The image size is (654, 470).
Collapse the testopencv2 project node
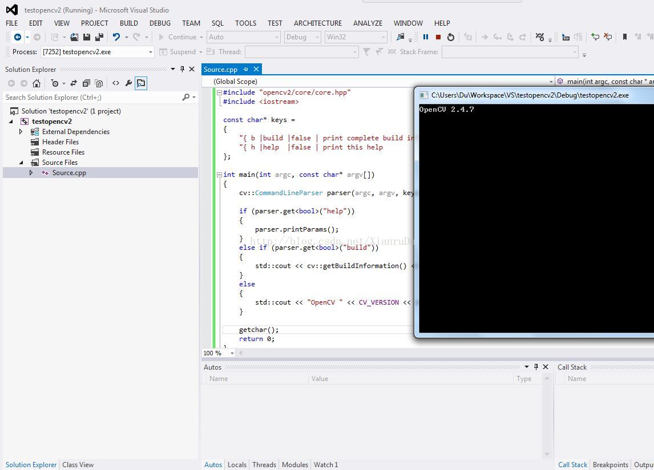tap(11, 121)
